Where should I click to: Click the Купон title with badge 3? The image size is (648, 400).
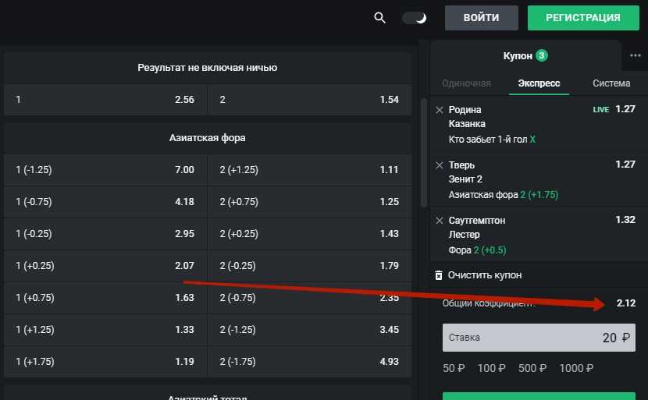click(525, 55)
